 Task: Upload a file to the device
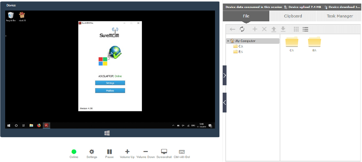pos(274,29)
